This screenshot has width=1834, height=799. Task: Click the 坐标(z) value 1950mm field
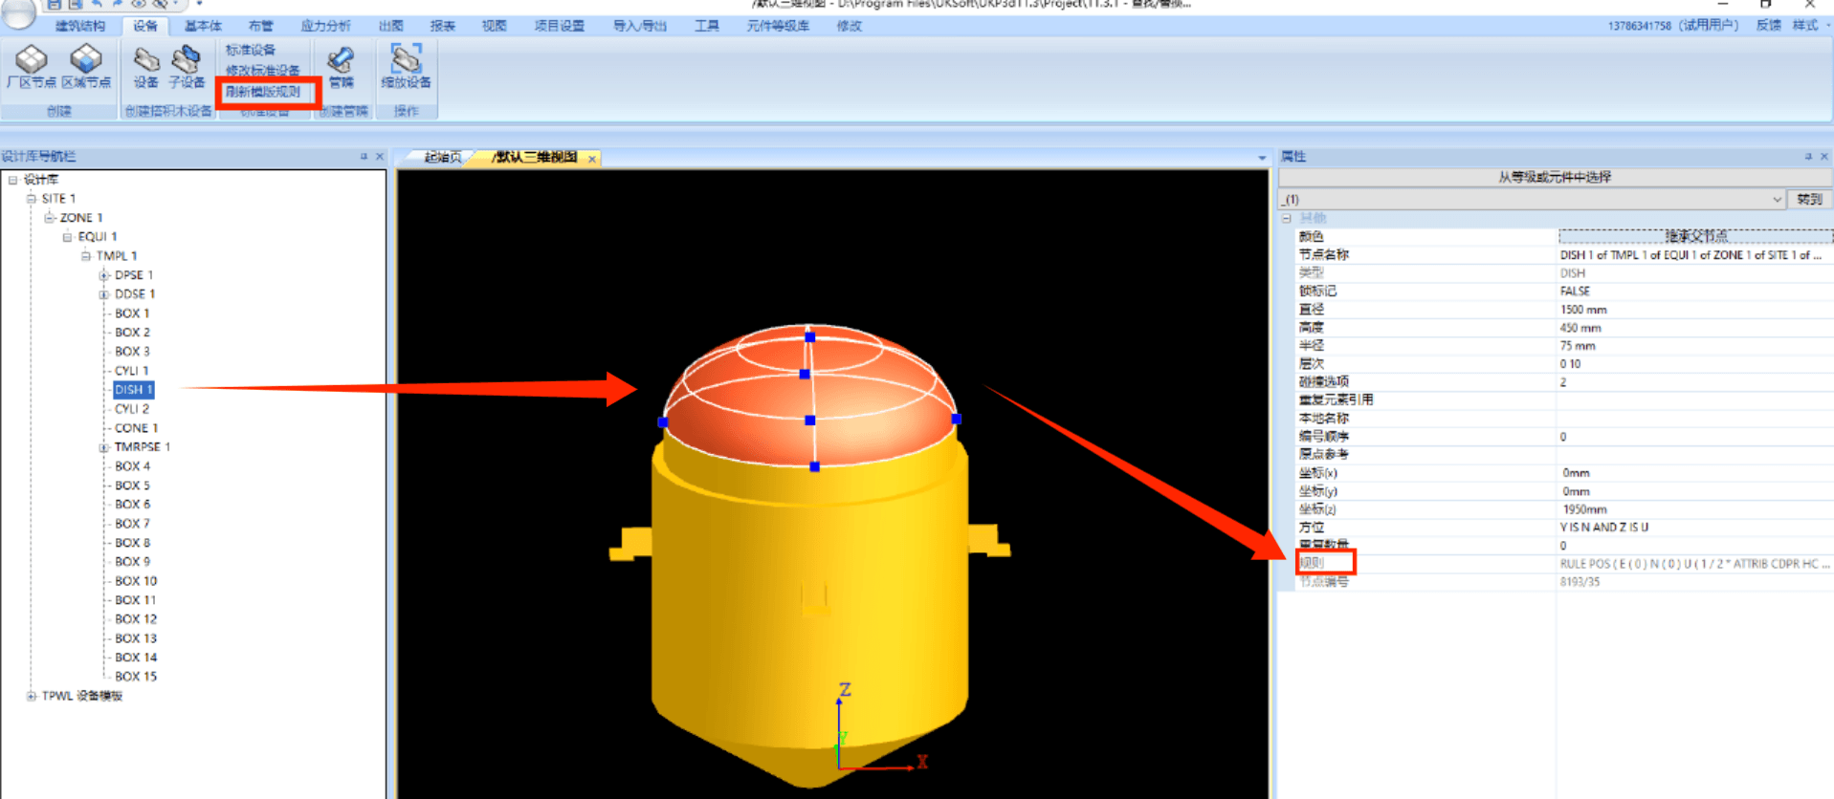(x=1694, y=509)
